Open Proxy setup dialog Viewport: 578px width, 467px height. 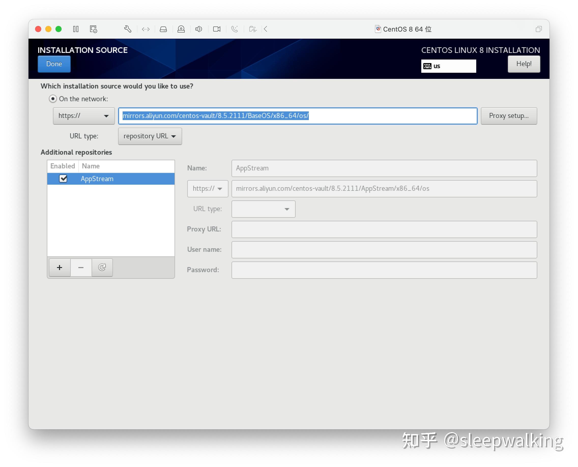pos(509,116)
